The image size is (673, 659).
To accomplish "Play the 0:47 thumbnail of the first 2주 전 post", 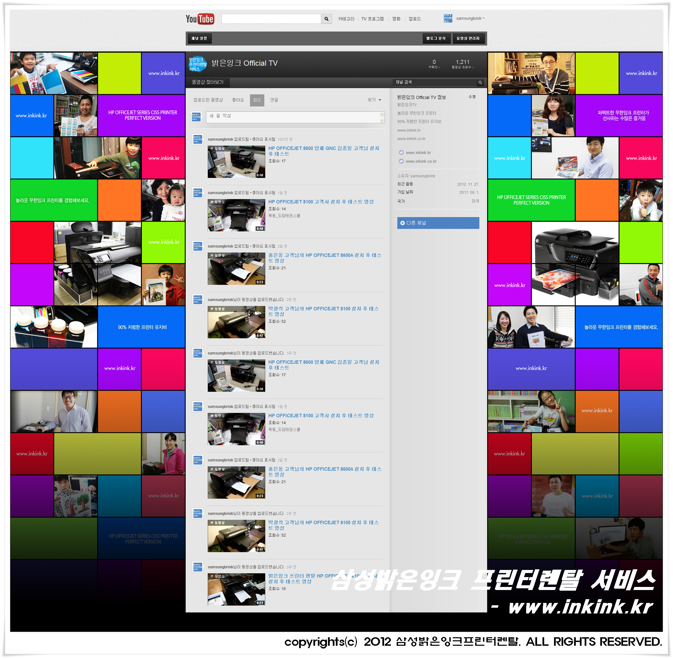I will 236,322.
